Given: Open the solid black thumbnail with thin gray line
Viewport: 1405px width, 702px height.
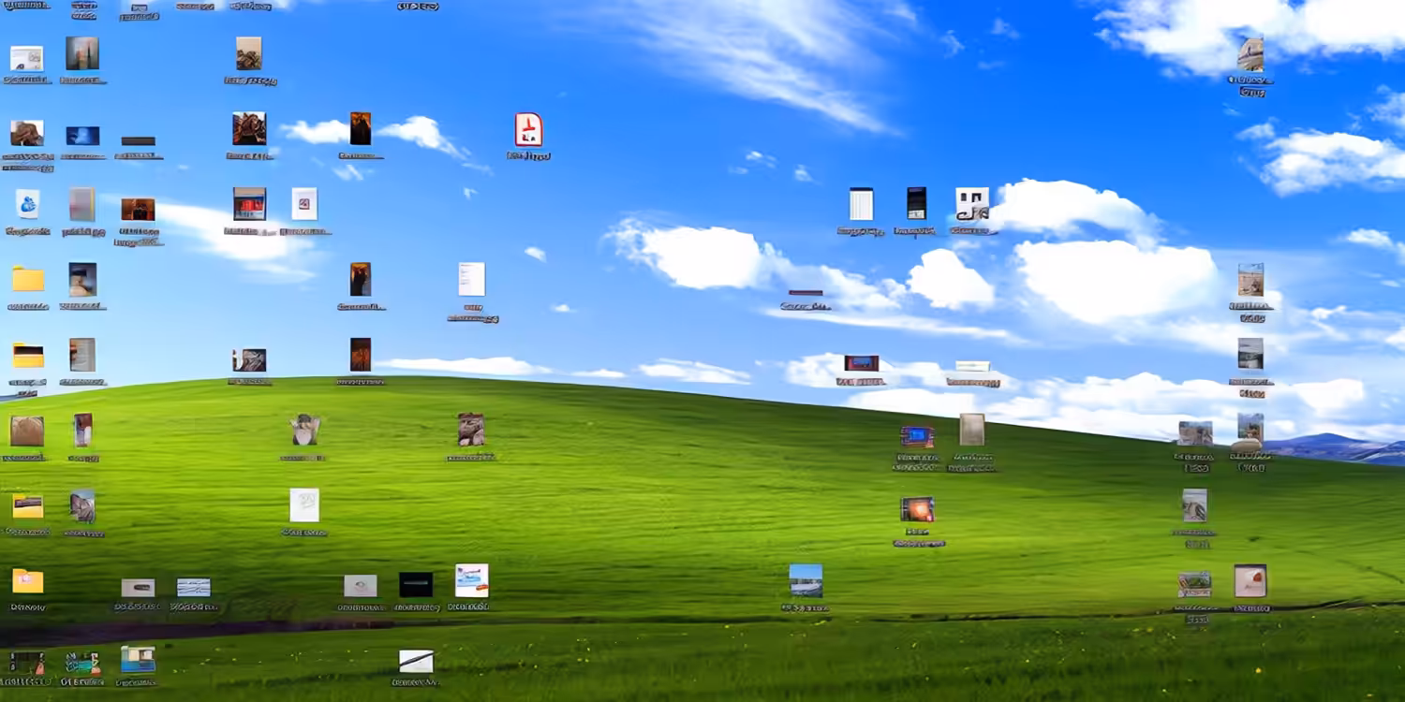Looking at the screenshot, I should 416,585.
